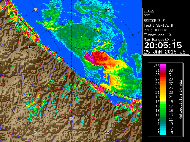190x142 pixels.
Task: Pick the cyan 3–5 dBZ color band
Action: click(163, 133)
